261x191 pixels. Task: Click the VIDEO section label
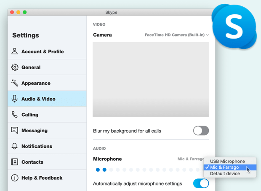point(99,24)
